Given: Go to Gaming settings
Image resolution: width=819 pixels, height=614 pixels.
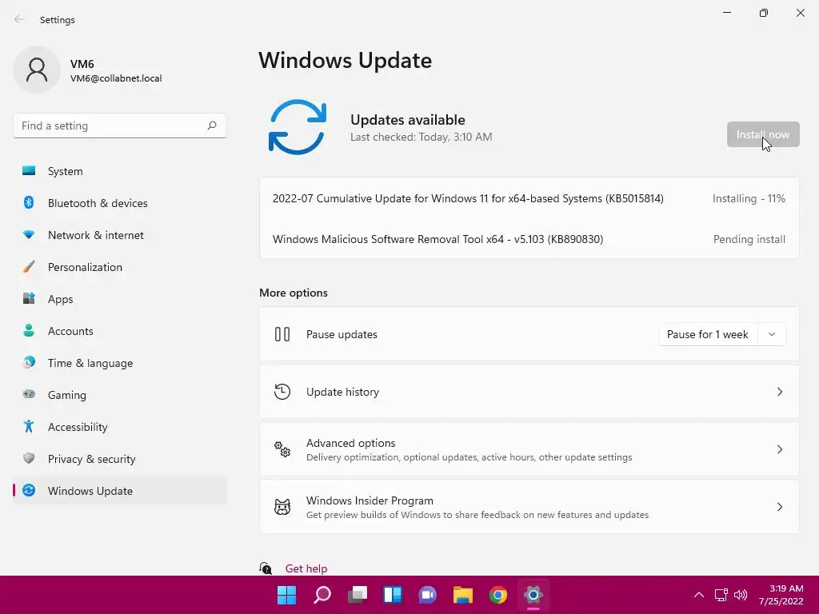Looking at the screenshot, I should point(120,395).
